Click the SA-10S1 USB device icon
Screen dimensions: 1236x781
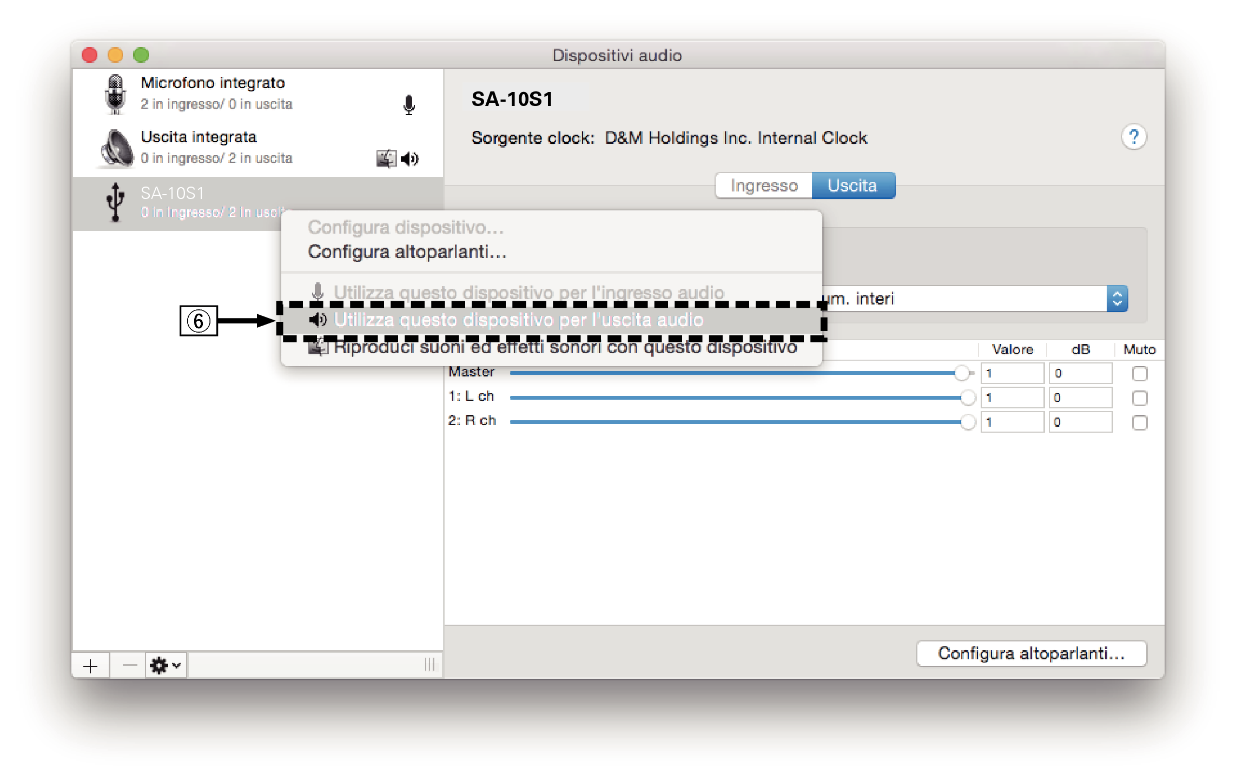pos(115,203)
